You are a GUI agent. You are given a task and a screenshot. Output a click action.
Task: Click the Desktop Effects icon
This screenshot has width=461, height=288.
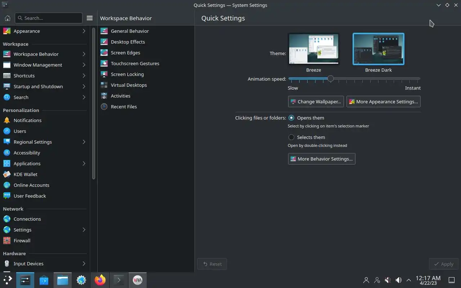[104, 42]
